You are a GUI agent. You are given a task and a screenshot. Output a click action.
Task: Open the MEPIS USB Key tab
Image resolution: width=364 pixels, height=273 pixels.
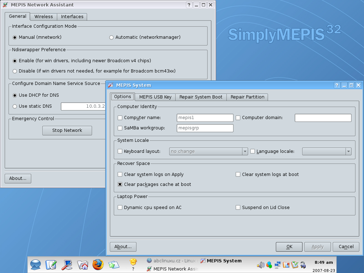pos(155,97)
